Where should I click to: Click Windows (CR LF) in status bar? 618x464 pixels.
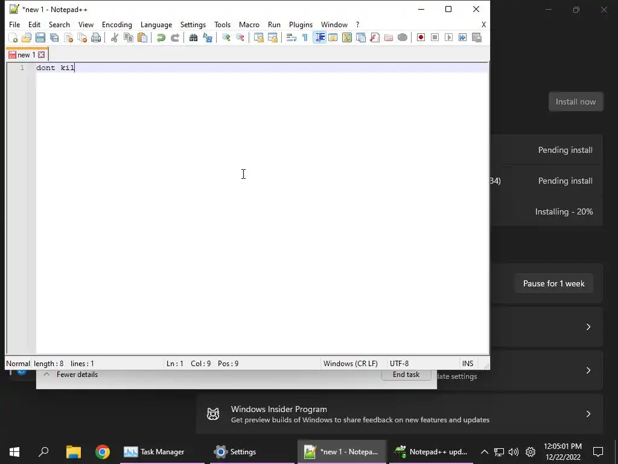[x=351, y=363]
